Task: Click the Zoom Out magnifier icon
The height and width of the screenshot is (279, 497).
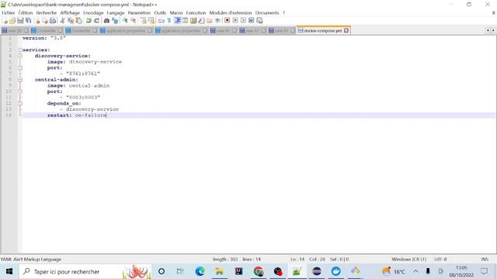Action: (133, 21)
